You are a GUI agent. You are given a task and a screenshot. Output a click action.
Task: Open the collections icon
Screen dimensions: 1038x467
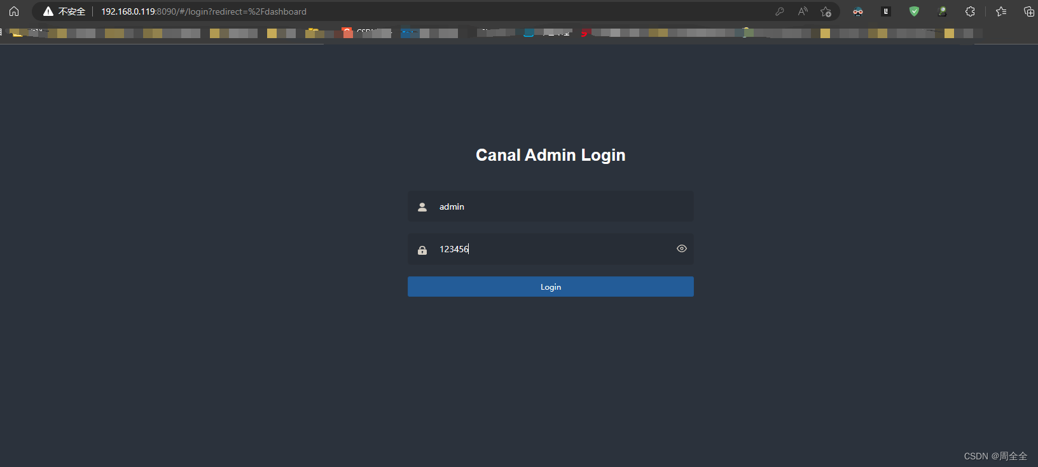(x=1028, y=11)
